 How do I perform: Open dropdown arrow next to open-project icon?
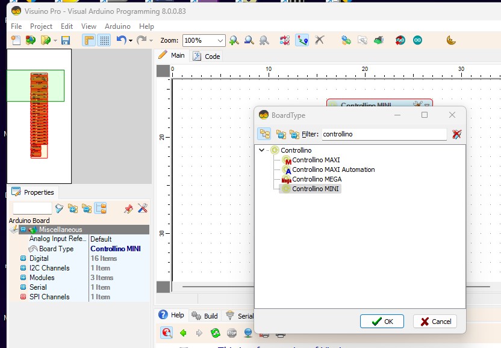55,40
